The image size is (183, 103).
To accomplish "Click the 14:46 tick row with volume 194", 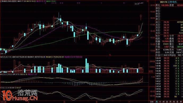I will click(169, 66).
